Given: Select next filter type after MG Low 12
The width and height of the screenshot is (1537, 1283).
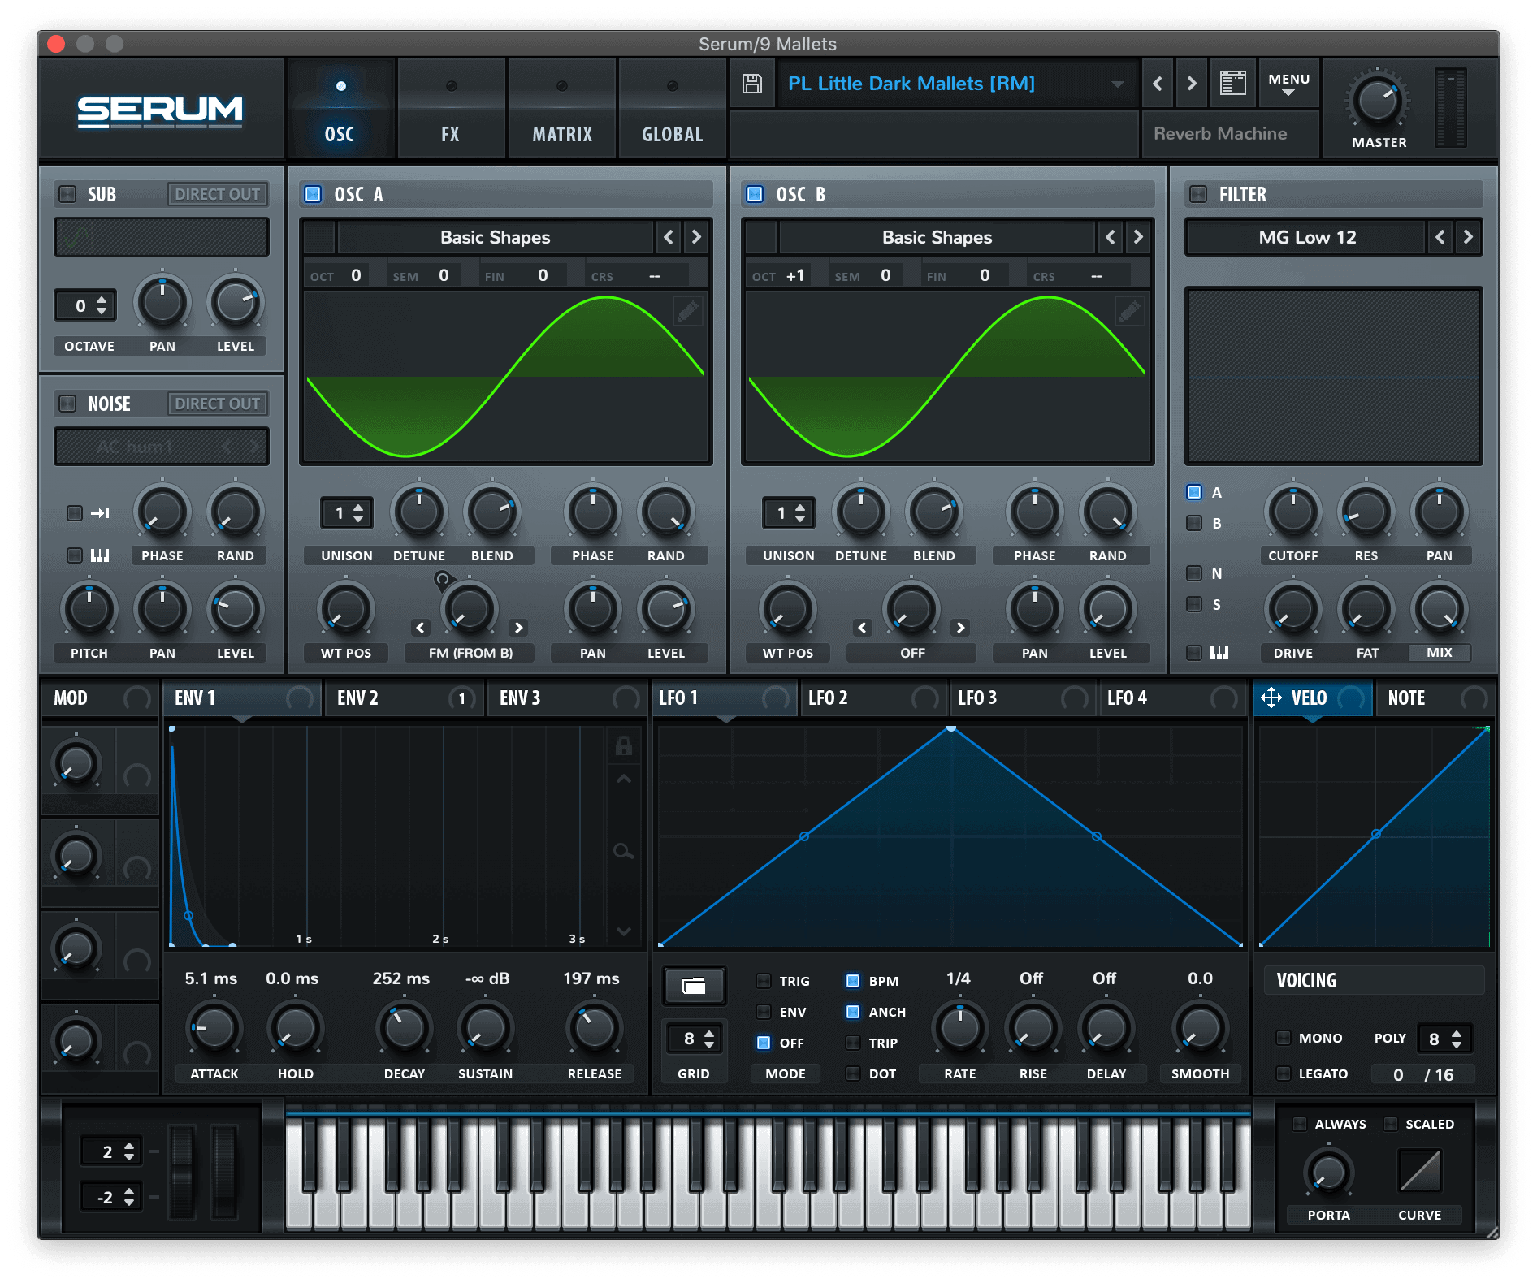Looking at the screenshot, I should [x=1467, y=237].
